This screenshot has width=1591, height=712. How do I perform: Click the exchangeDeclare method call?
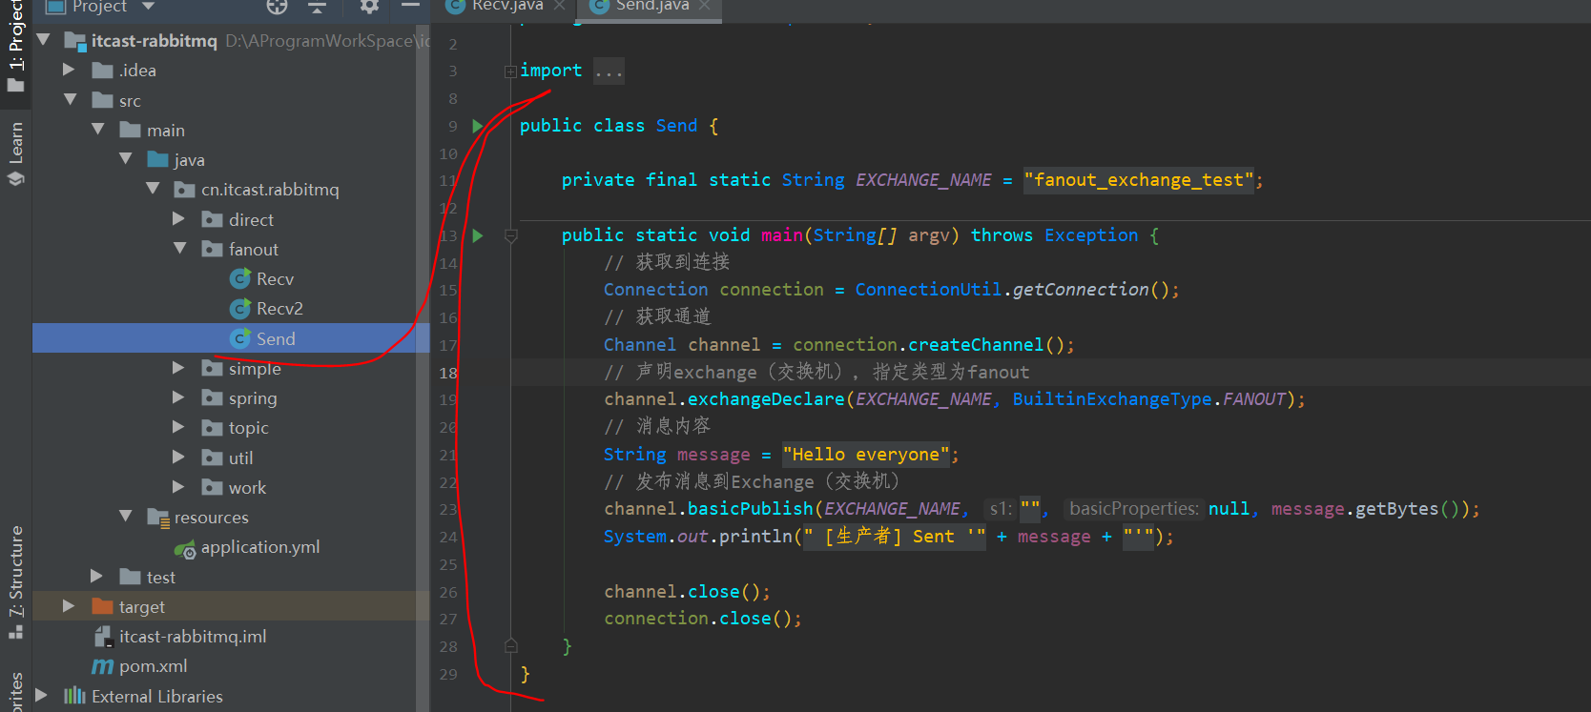point(766,399)
